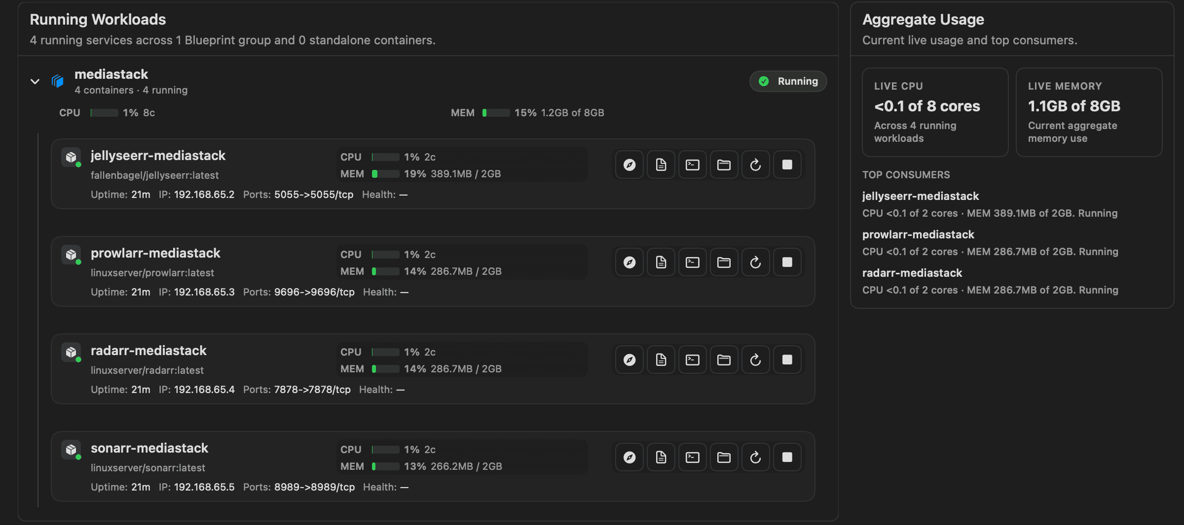
Task: Click the sonarr-mediastack container cube icon
Action: coord(71,450)
